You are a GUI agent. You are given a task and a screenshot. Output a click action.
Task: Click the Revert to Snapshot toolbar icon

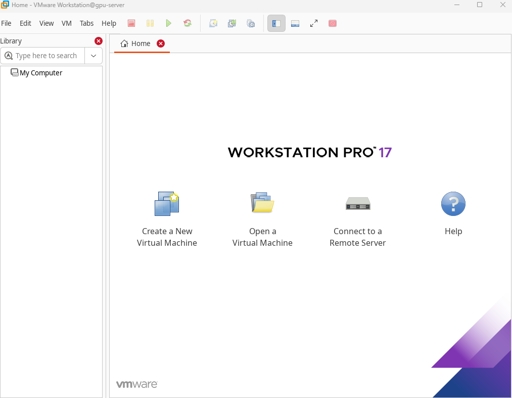click(x=232, y=23)
